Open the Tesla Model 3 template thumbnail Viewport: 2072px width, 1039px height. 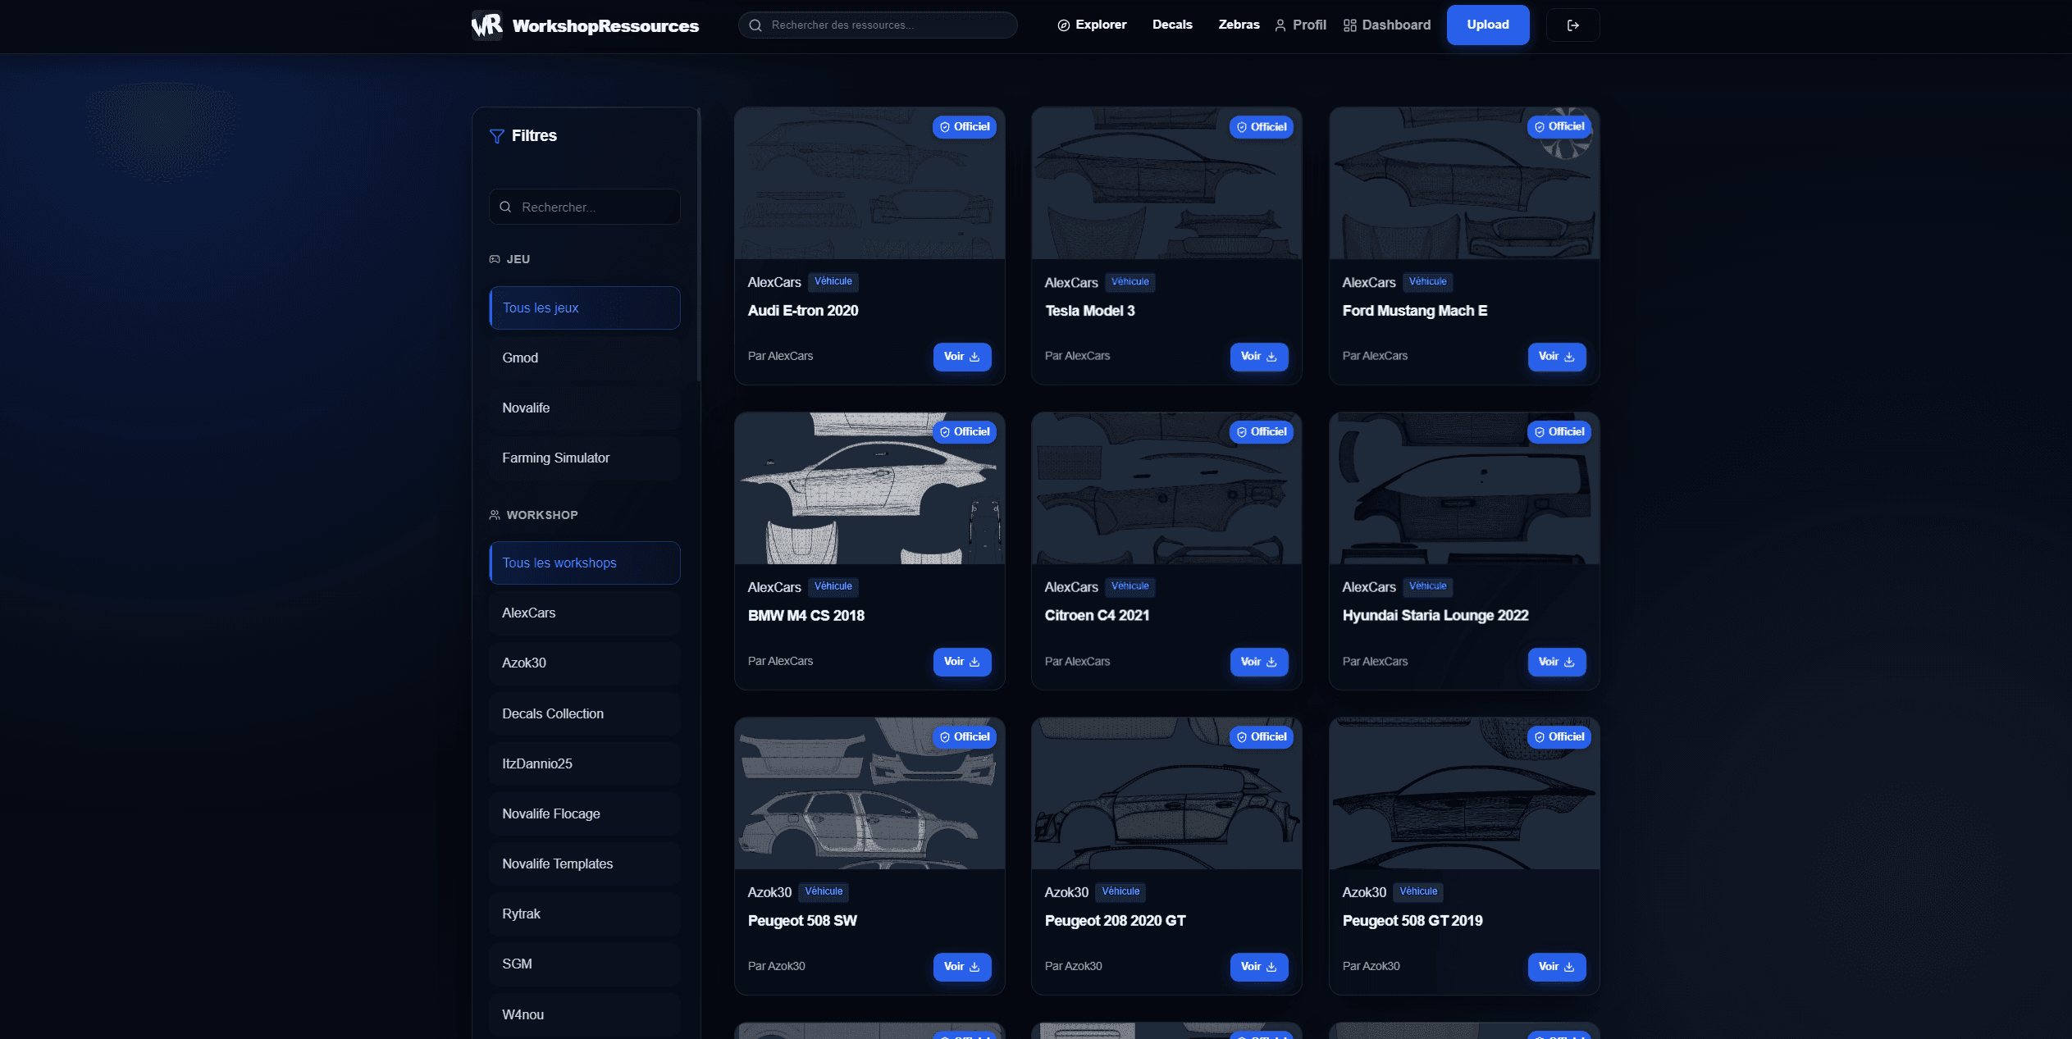[x=1166, y=184]
